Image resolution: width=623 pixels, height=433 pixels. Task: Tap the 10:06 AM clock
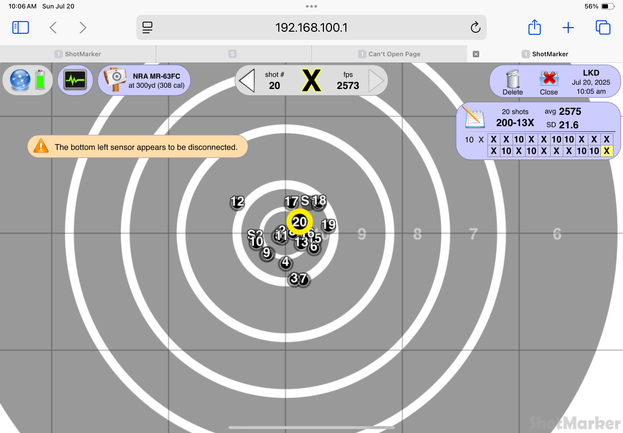22,6
